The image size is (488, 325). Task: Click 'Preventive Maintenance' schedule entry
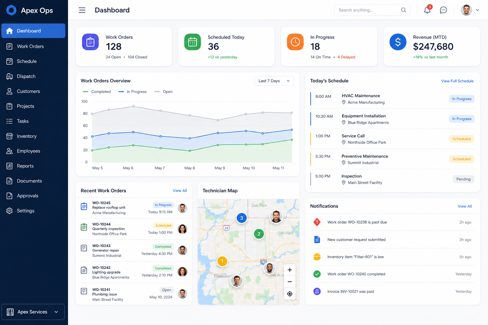click(x=365, y=156)
